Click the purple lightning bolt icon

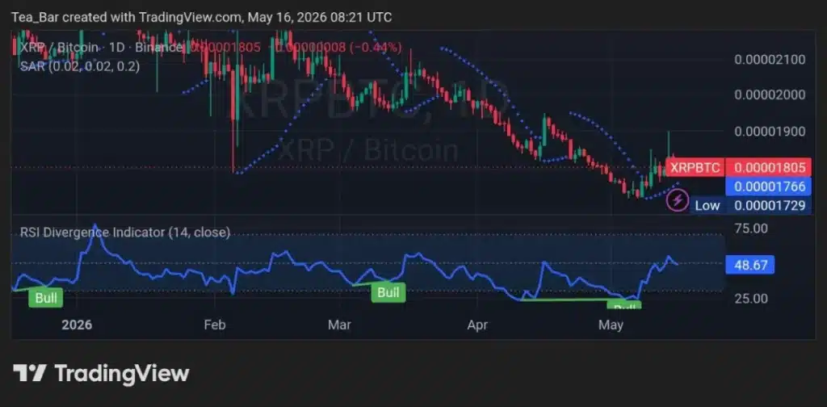[x=678, y=200]
